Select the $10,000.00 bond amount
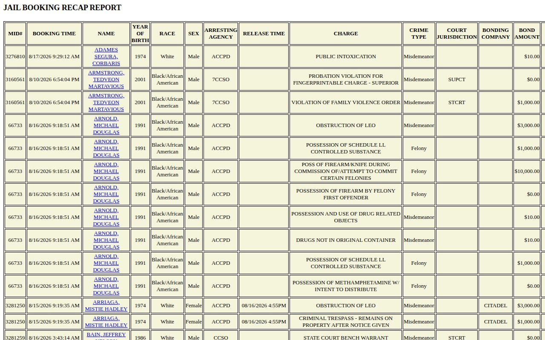This screenshot has height=340, width=545. pos(527,171)
